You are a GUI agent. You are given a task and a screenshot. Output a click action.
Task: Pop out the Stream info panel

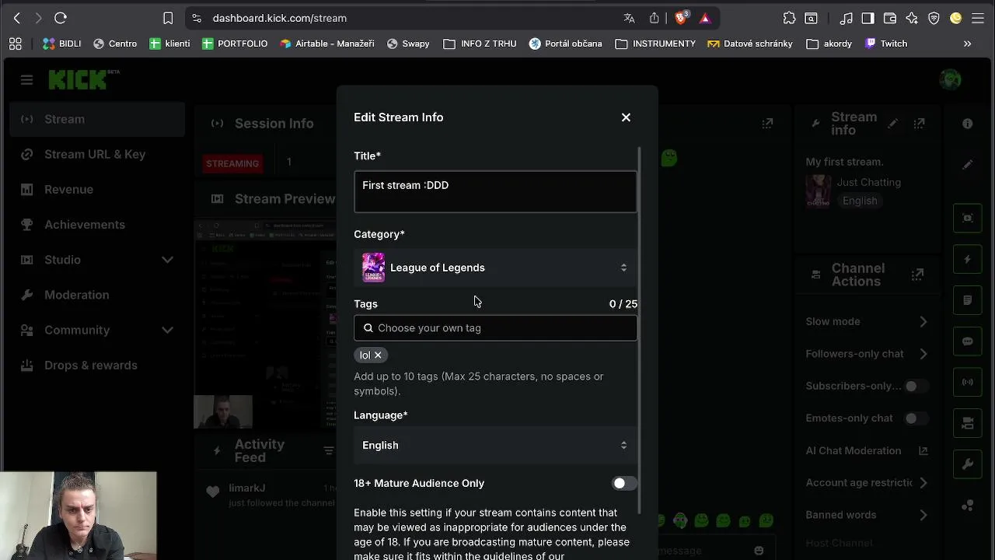(919, 124)
